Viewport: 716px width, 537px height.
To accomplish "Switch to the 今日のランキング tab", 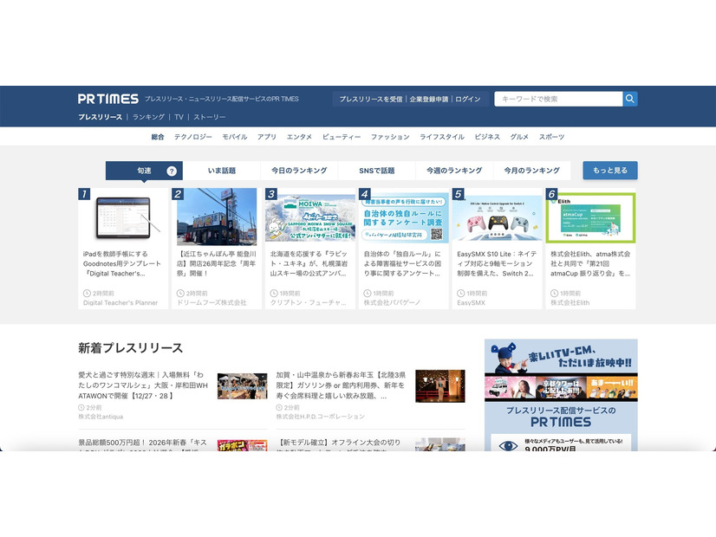I will (x=299, y=171).
